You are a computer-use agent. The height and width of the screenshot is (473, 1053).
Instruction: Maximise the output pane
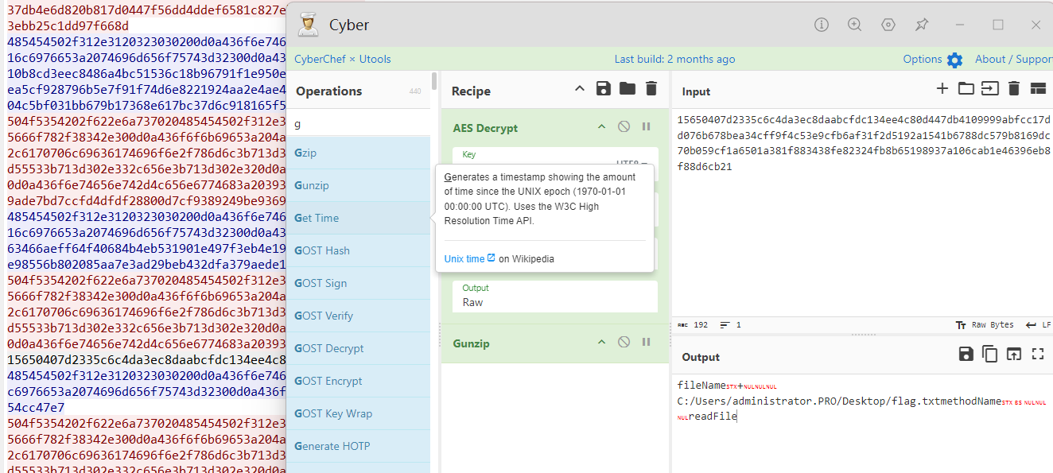1037,355
